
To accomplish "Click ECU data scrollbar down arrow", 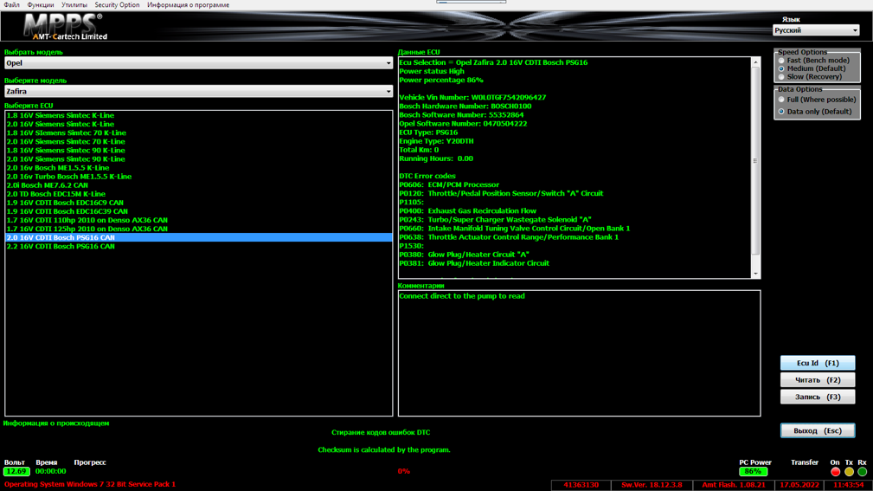I will coord(755,274).
